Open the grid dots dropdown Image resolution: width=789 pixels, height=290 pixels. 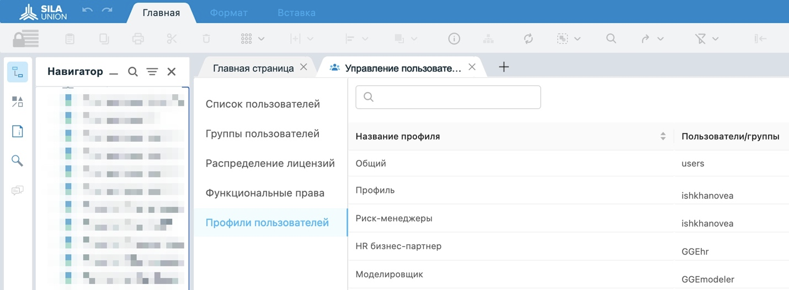coord(253,39)
